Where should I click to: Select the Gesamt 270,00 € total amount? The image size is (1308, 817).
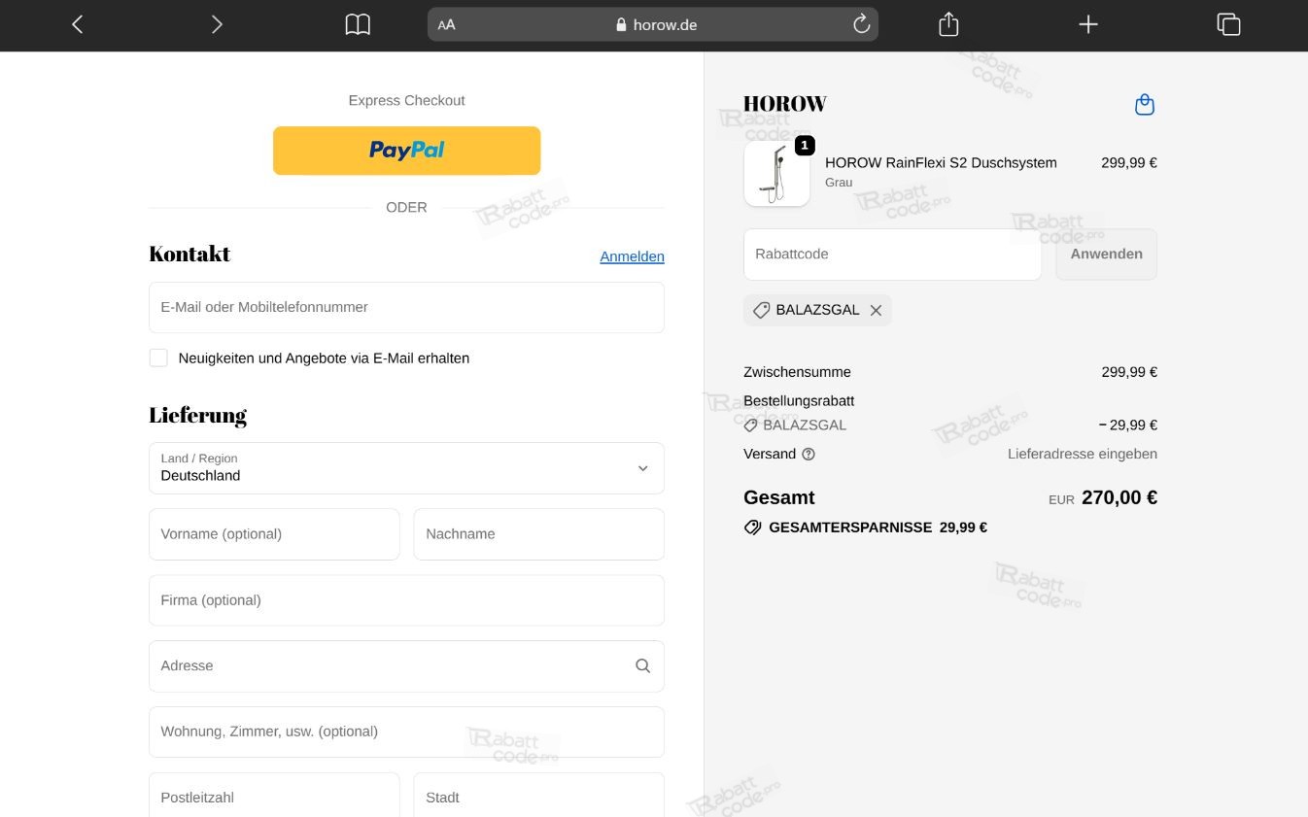click(x=1119, y=497)
